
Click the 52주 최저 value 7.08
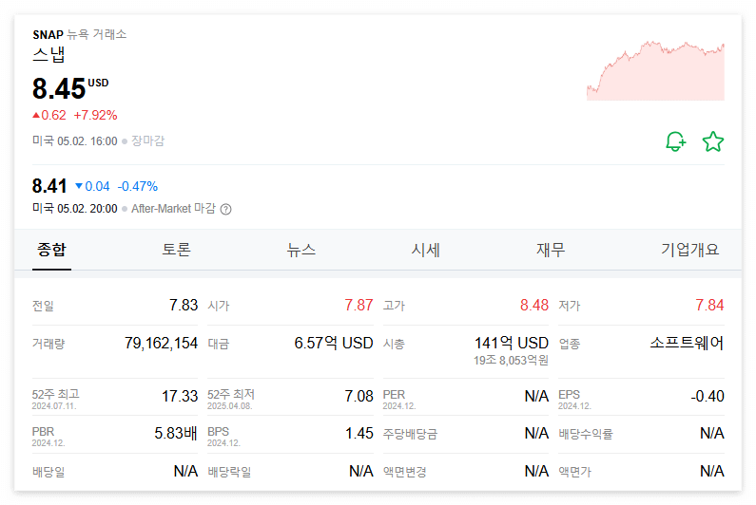click(x=359, y=396)
